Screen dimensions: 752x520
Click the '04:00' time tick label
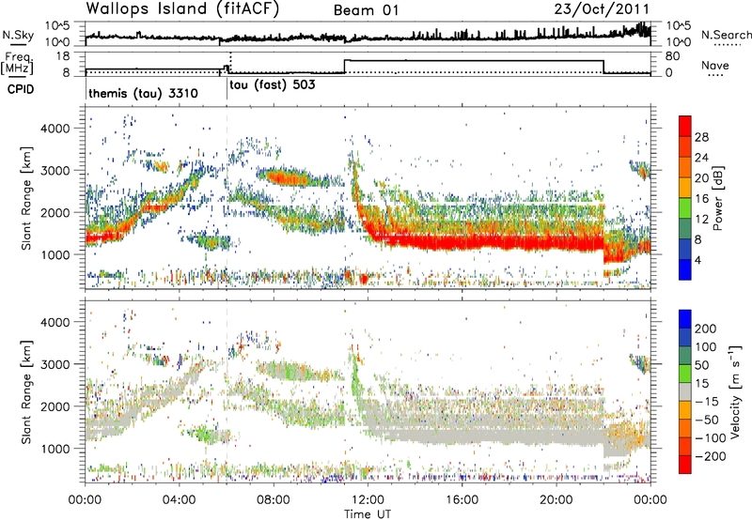(179, 499)
